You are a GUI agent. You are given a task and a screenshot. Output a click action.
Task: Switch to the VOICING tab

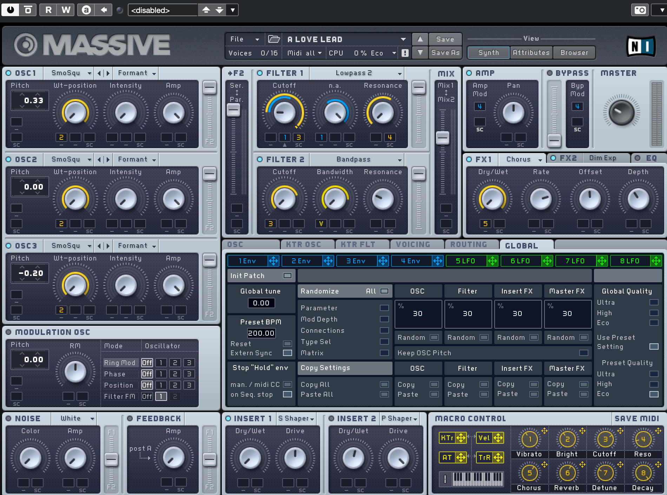[x=417, y=244]
